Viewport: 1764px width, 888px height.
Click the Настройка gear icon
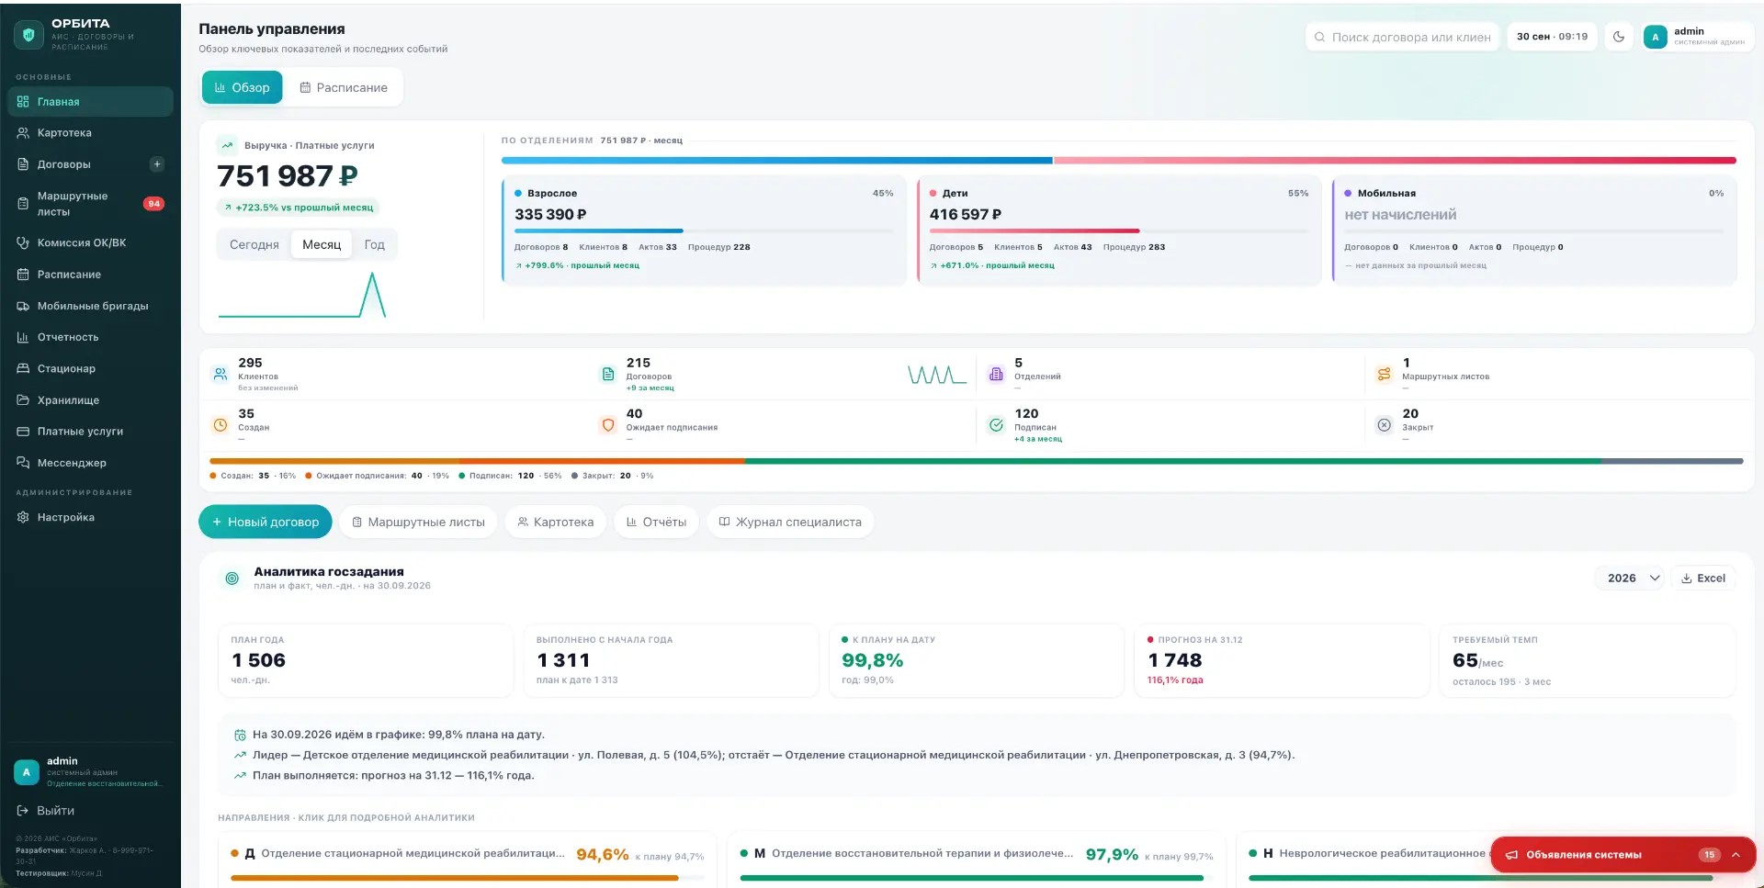23,517
